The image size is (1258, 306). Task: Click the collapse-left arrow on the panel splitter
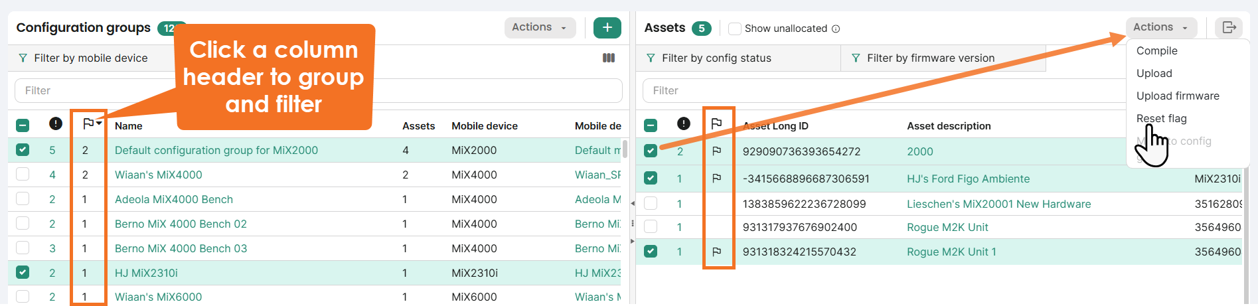pyautogui.click(x=632, y=203)
